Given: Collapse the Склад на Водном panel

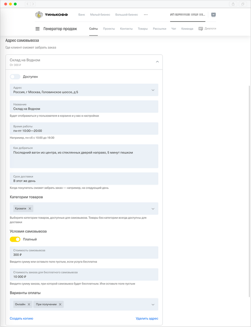Looking at the screenshot, I should pos(157,62).
